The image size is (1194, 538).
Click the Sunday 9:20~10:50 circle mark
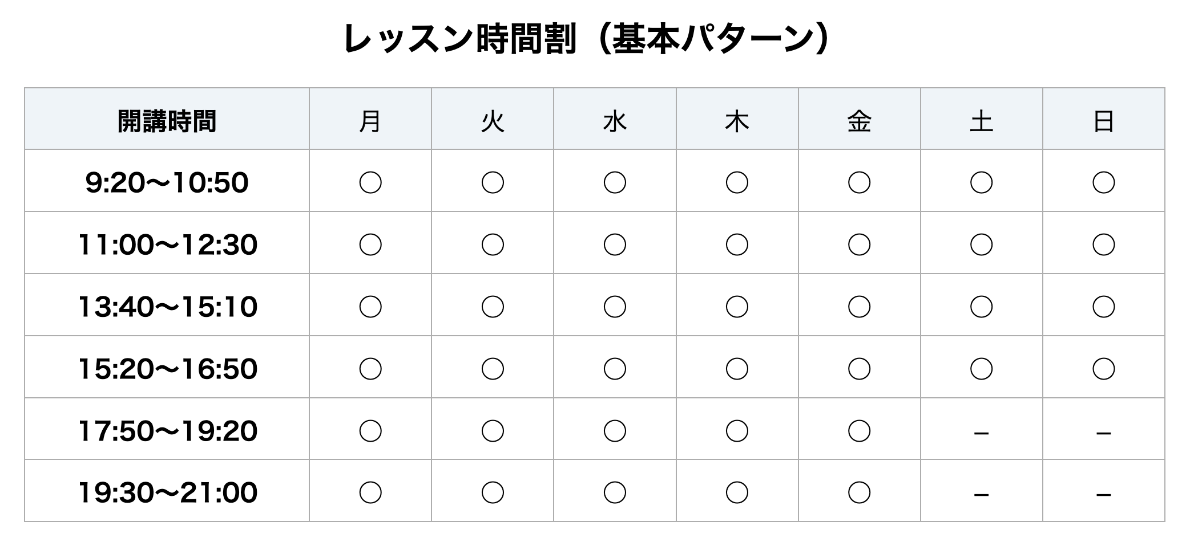click(1103, 183)
